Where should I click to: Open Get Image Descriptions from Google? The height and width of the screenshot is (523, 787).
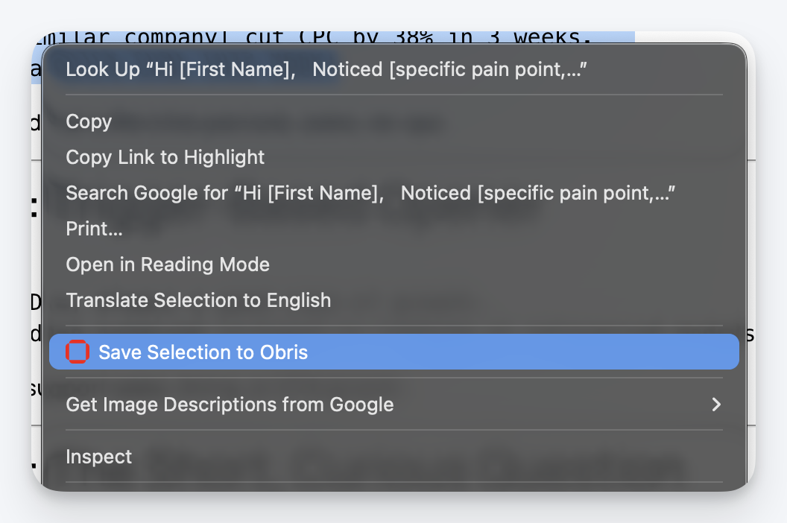(x=230, y=405)
